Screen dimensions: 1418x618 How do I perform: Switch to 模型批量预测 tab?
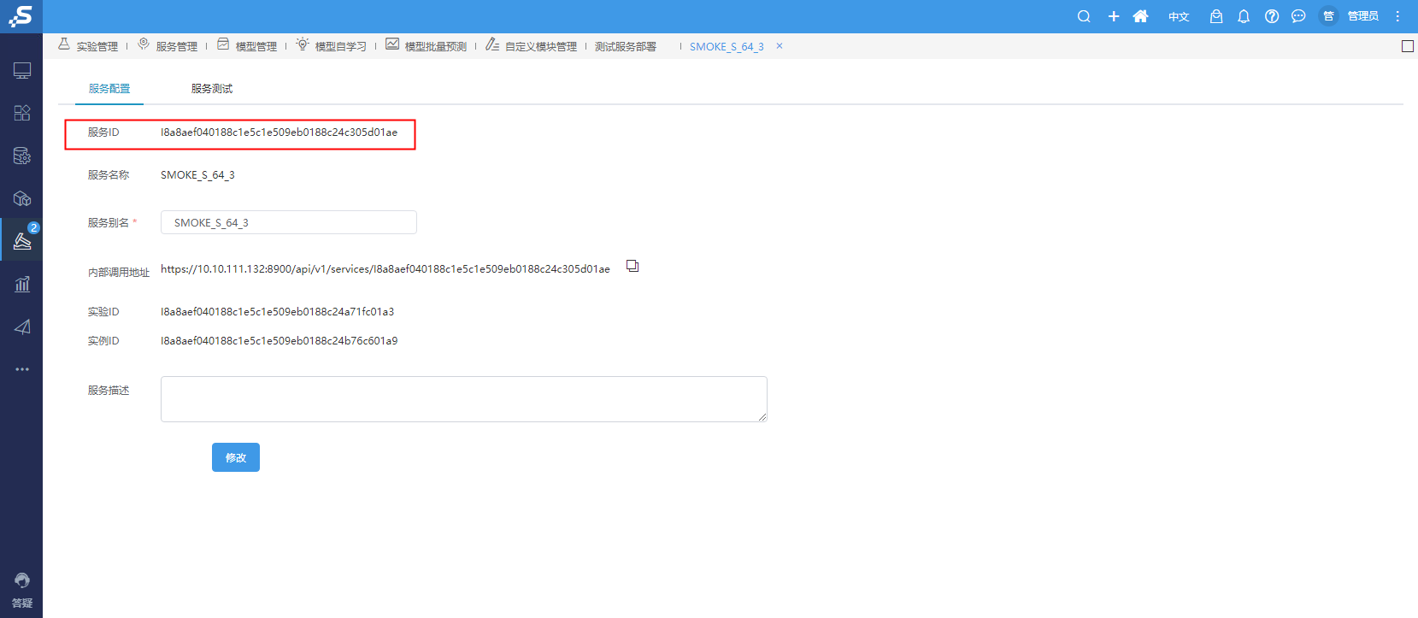point(426,45)
